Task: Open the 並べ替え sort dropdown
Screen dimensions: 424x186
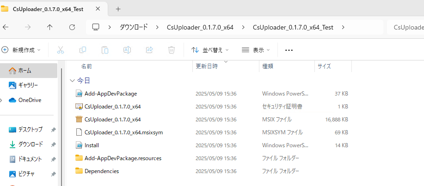Action: point(210,50)
